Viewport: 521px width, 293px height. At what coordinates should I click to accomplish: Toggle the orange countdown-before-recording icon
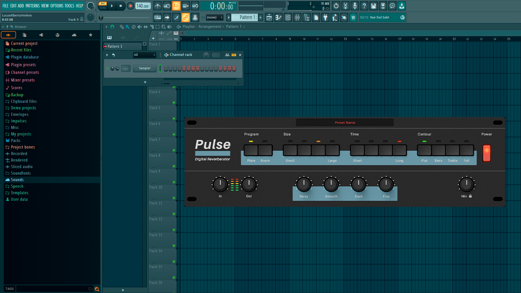tap(176, 6)
